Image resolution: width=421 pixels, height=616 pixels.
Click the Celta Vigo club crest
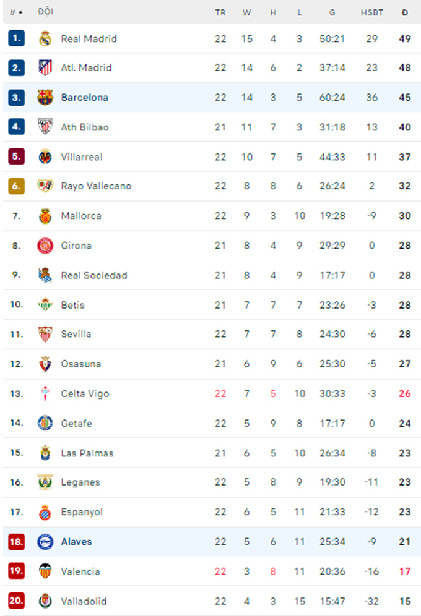point(45,393)
